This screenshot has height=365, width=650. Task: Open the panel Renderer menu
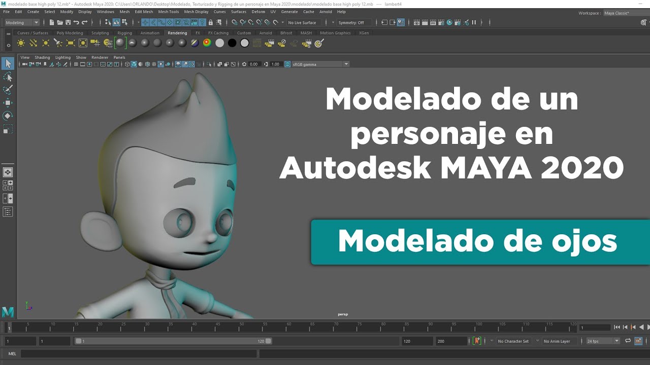[100, 57]
